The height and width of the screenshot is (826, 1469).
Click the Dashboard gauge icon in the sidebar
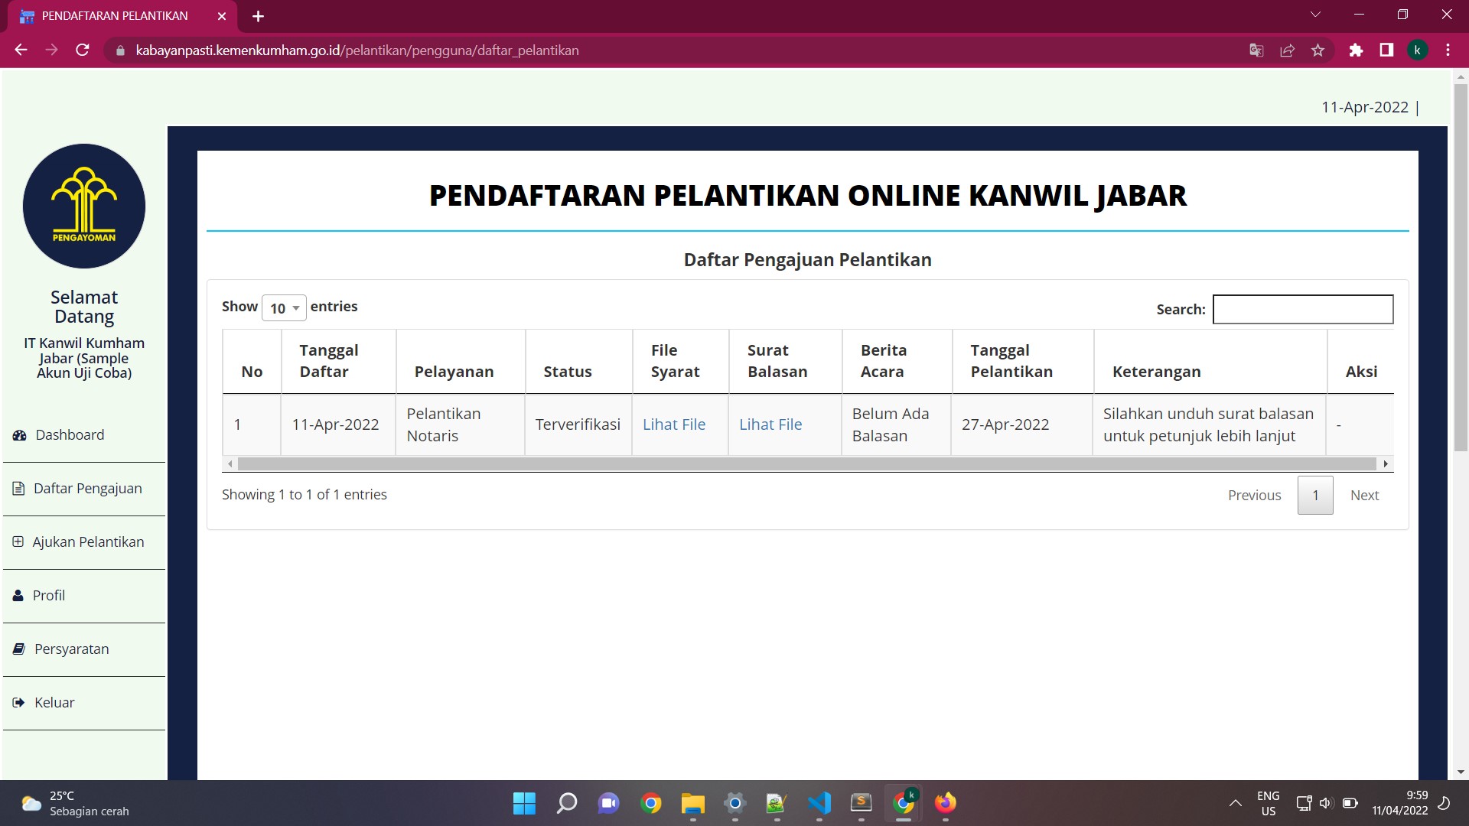tap(19, 435)
